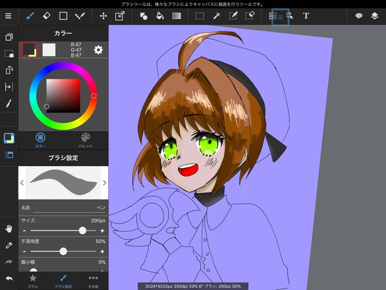The image size is (386, 290).
Task: Click the selection layer icon in sidebar
Action: click(9, 53)
